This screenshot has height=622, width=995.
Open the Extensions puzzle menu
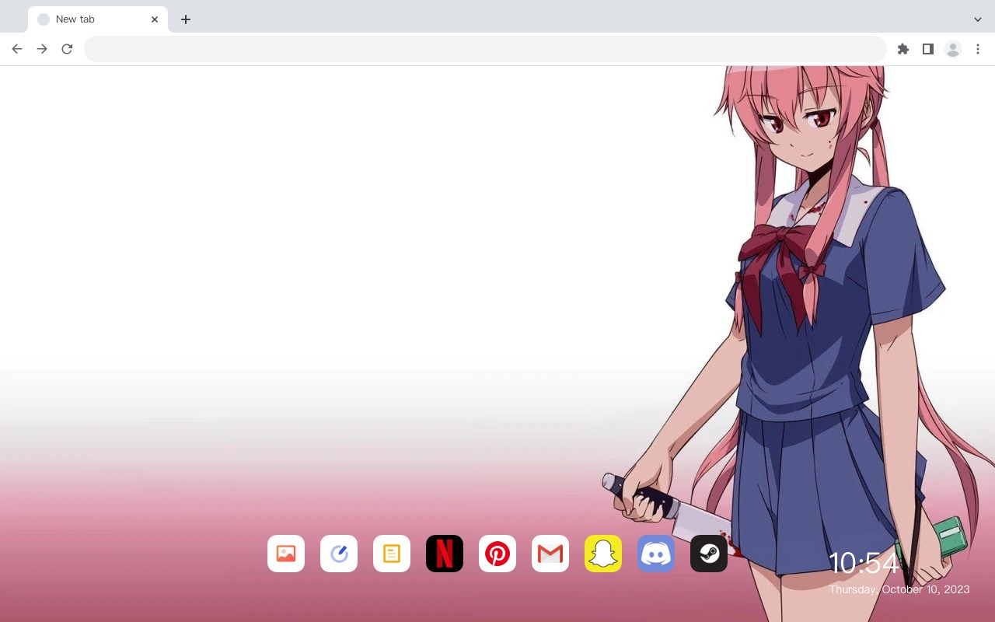903,49
